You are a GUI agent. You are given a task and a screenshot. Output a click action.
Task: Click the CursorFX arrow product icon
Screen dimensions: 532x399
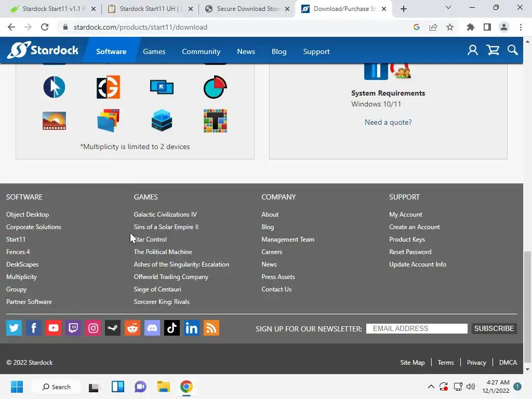coord(54,87)
